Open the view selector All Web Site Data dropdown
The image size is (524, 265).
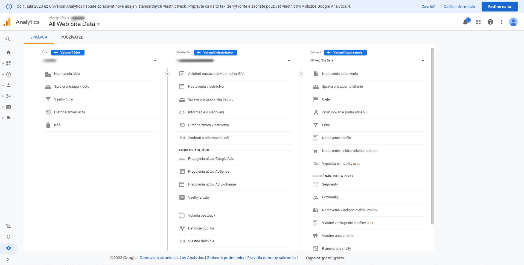click(368, 60)
